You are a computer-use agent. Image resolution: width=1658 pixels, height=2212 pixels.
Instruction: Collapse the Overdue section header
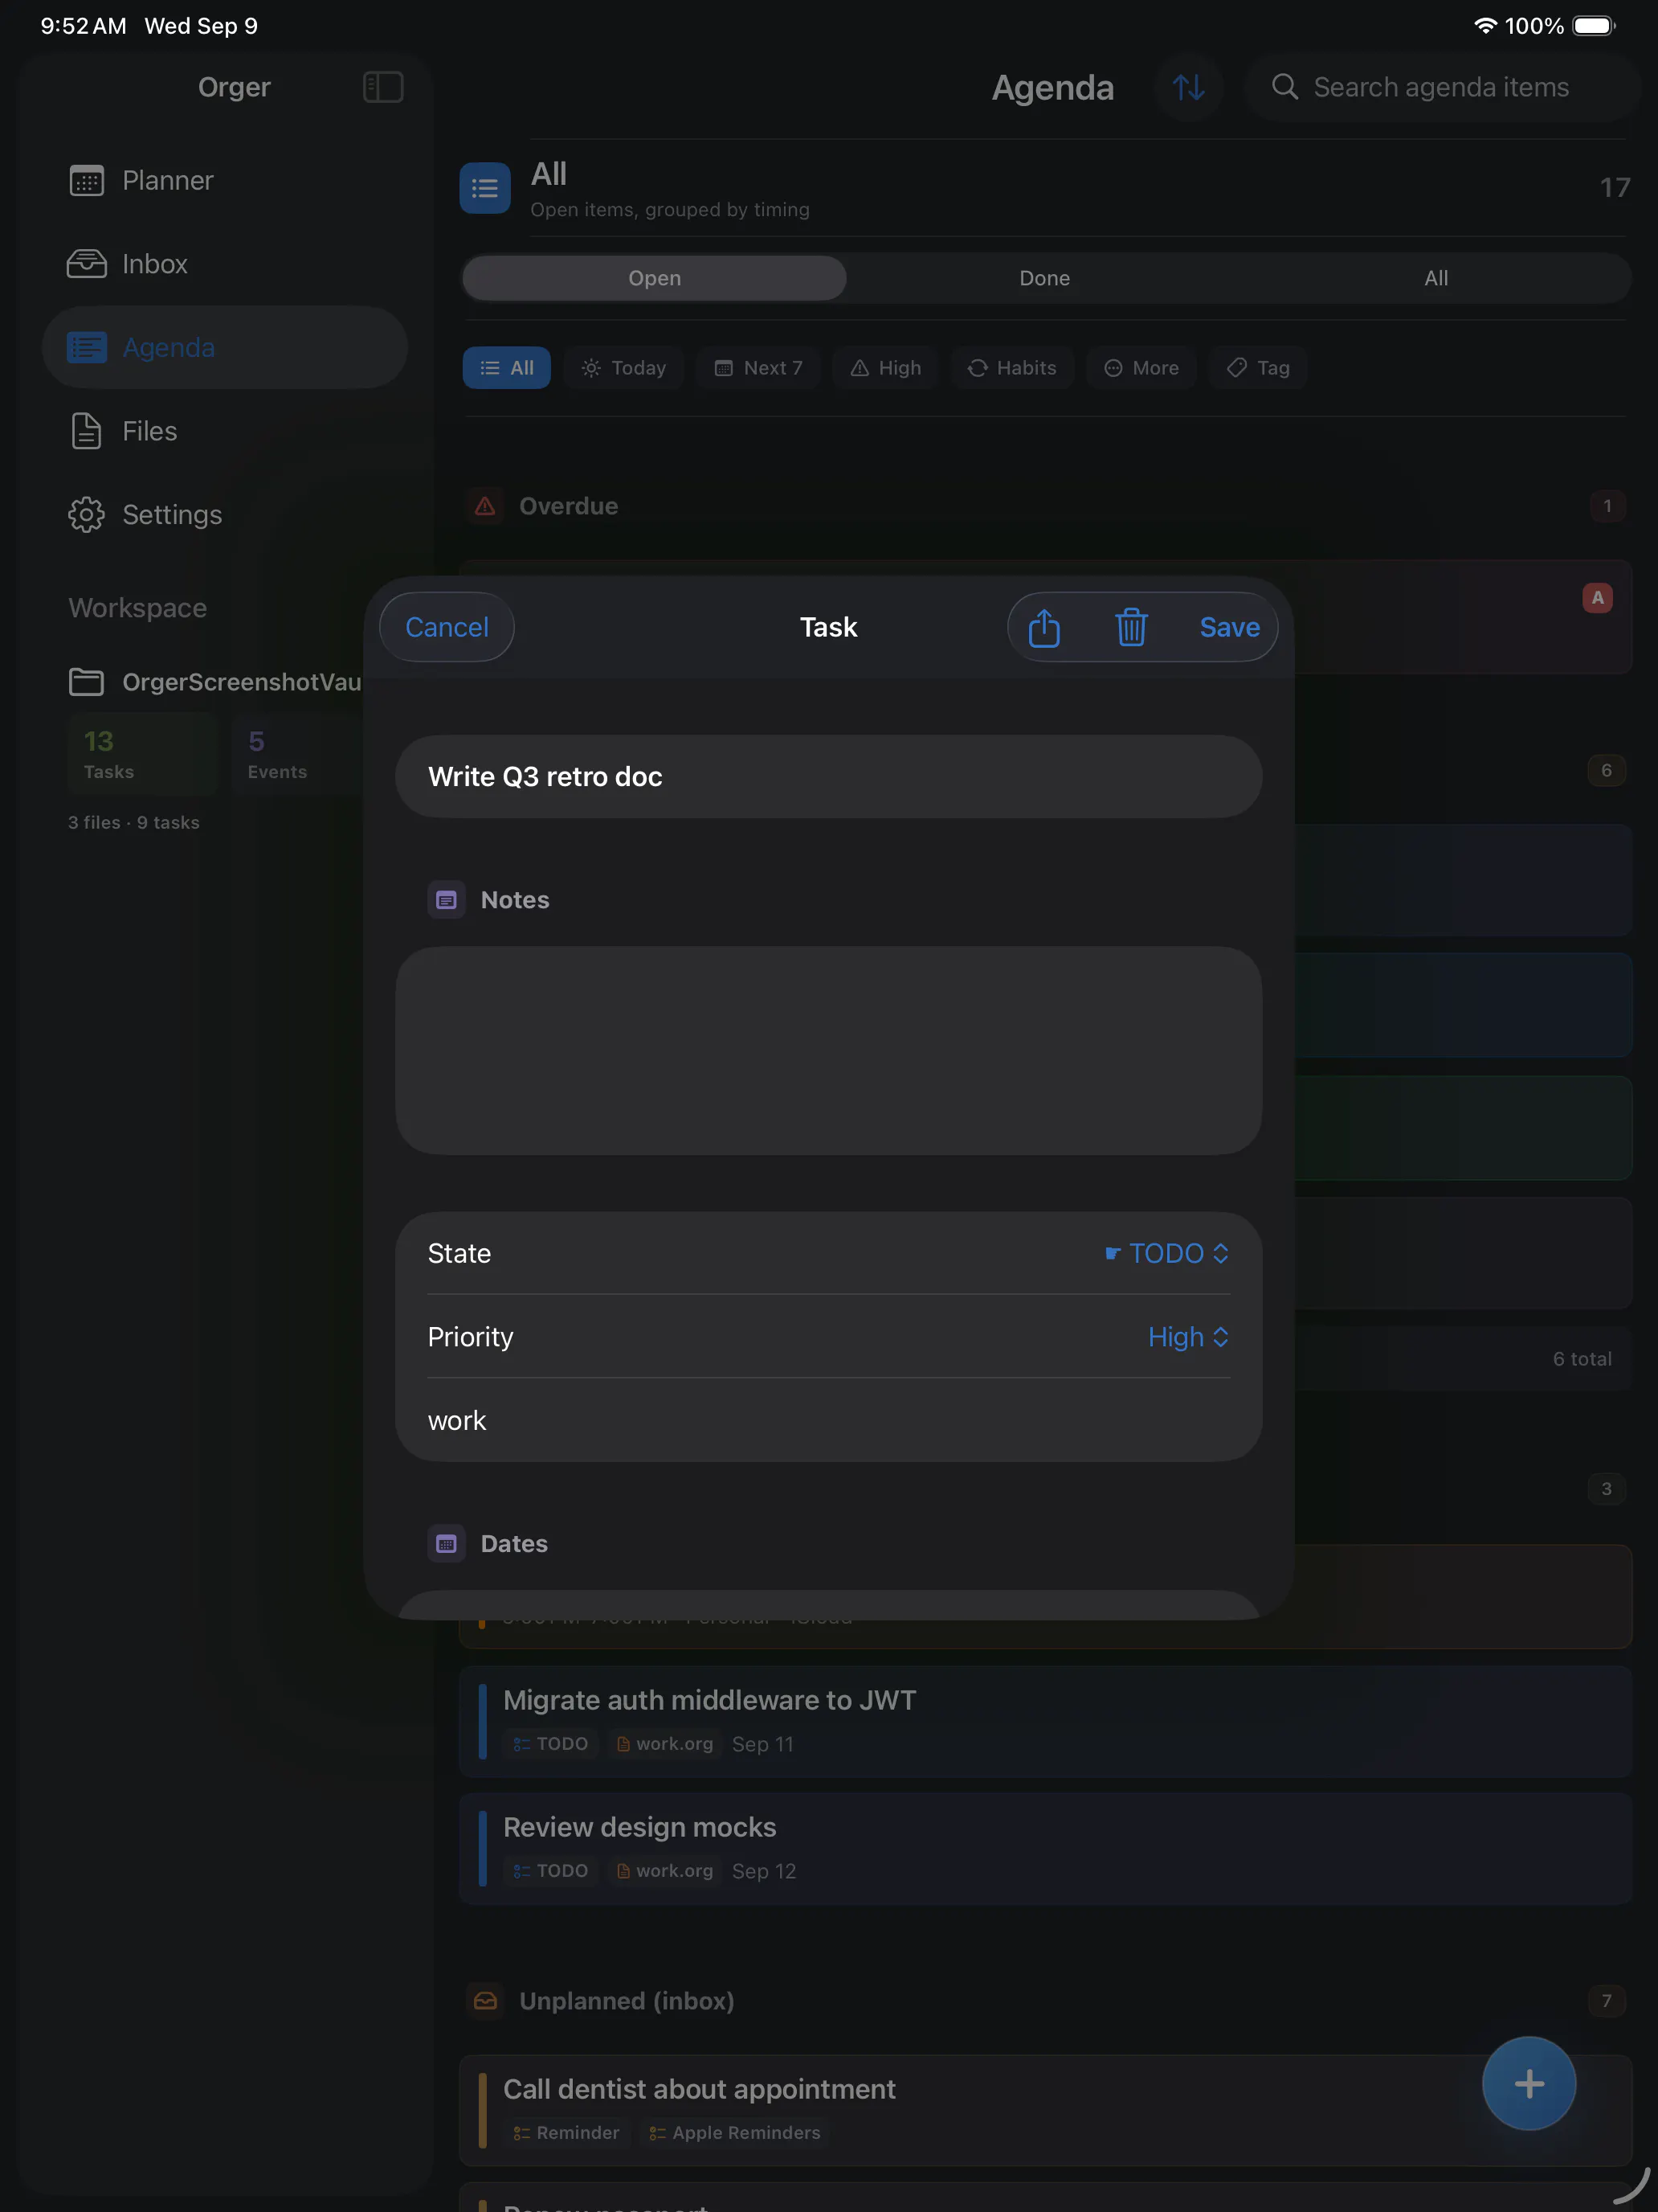tap(1047, 506)
